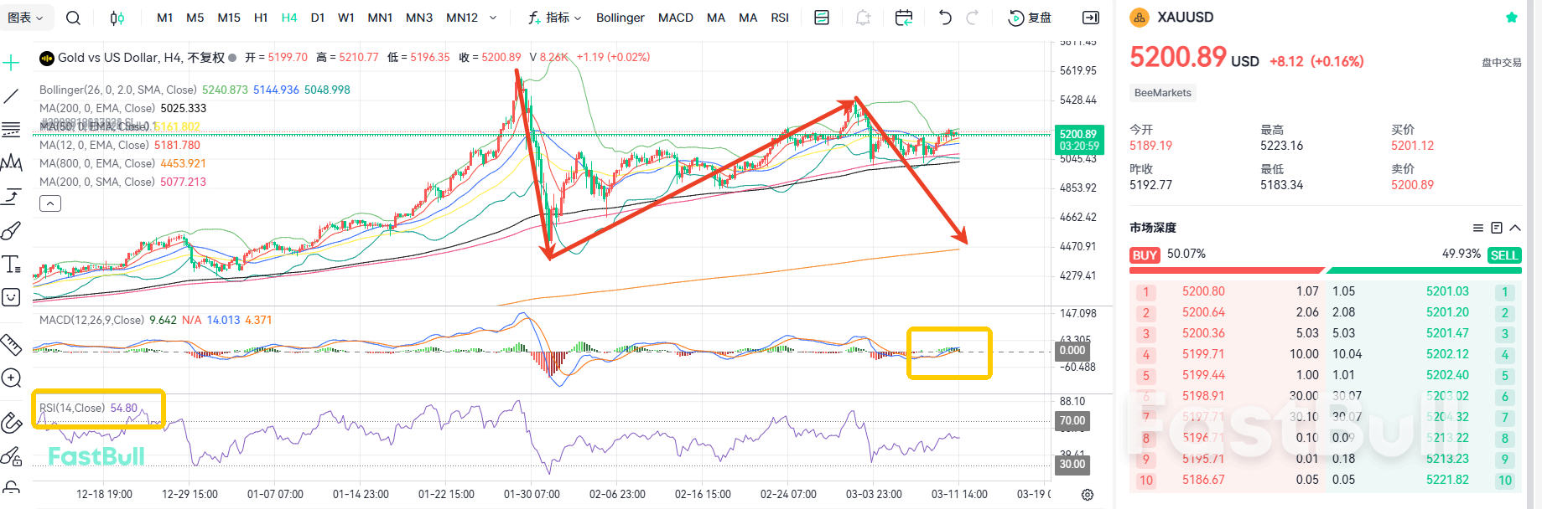The width and height of the screenshot is (1542, 509).
Task: Open the symbol search magnifier
Action: tap(73, 18)
